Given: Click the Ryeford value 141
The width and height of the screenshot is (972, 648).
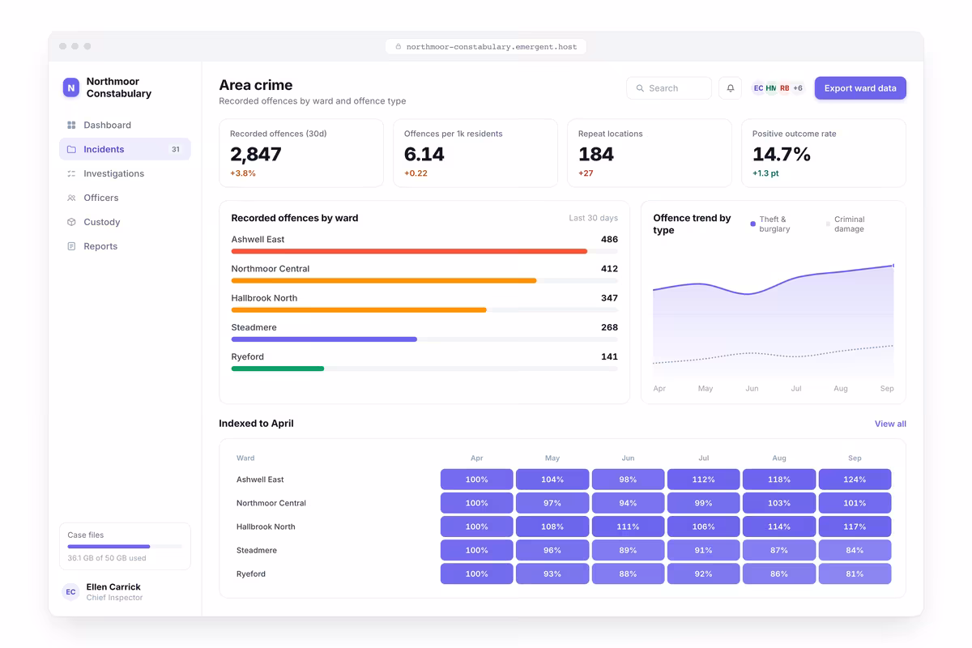Looking at the screenshot, I should pyautogui.click(x=609, y=356).
